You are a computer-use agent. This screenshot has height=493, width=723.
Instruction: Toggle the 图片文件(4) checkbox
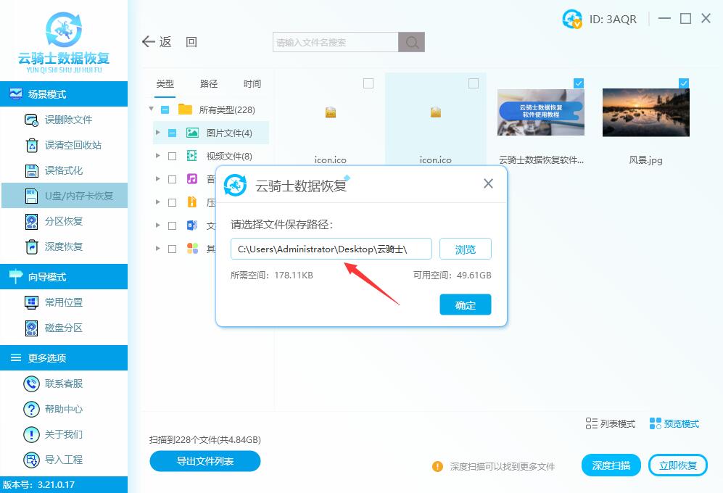pyautogui.click(x=172, y=133)
